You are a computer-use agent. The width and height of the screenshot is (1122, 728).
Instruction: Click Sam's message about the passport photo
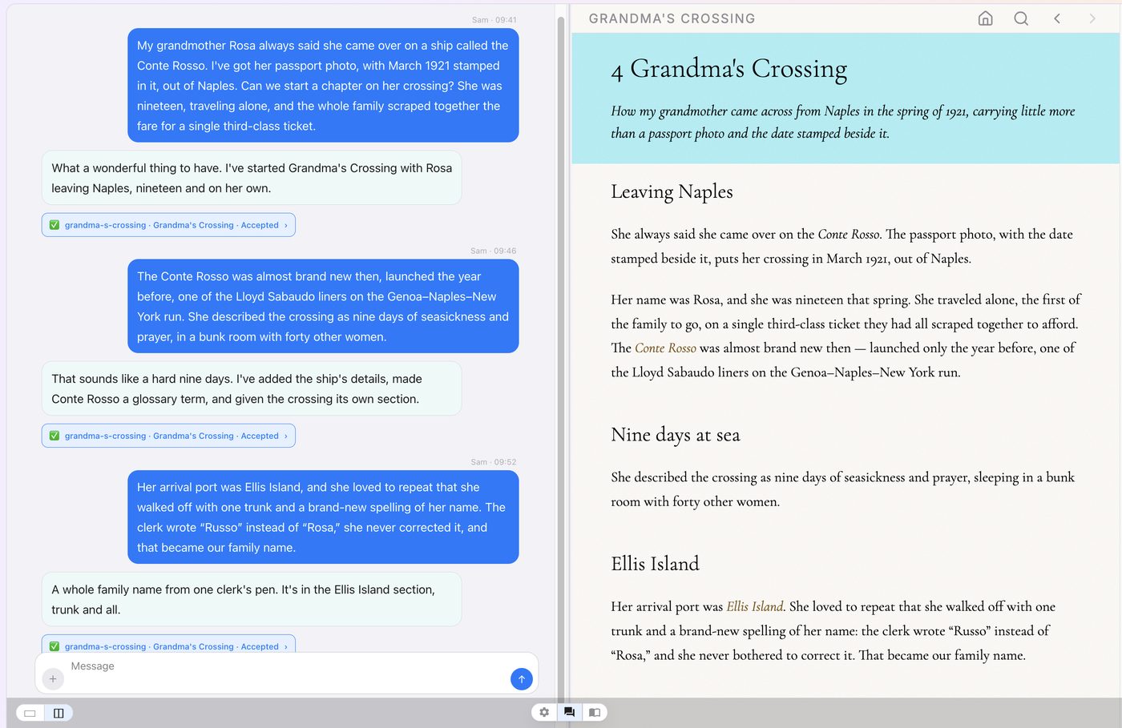click(323, 86)
